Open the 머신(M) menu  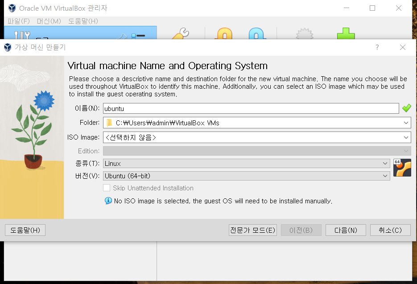coord(49,21)
